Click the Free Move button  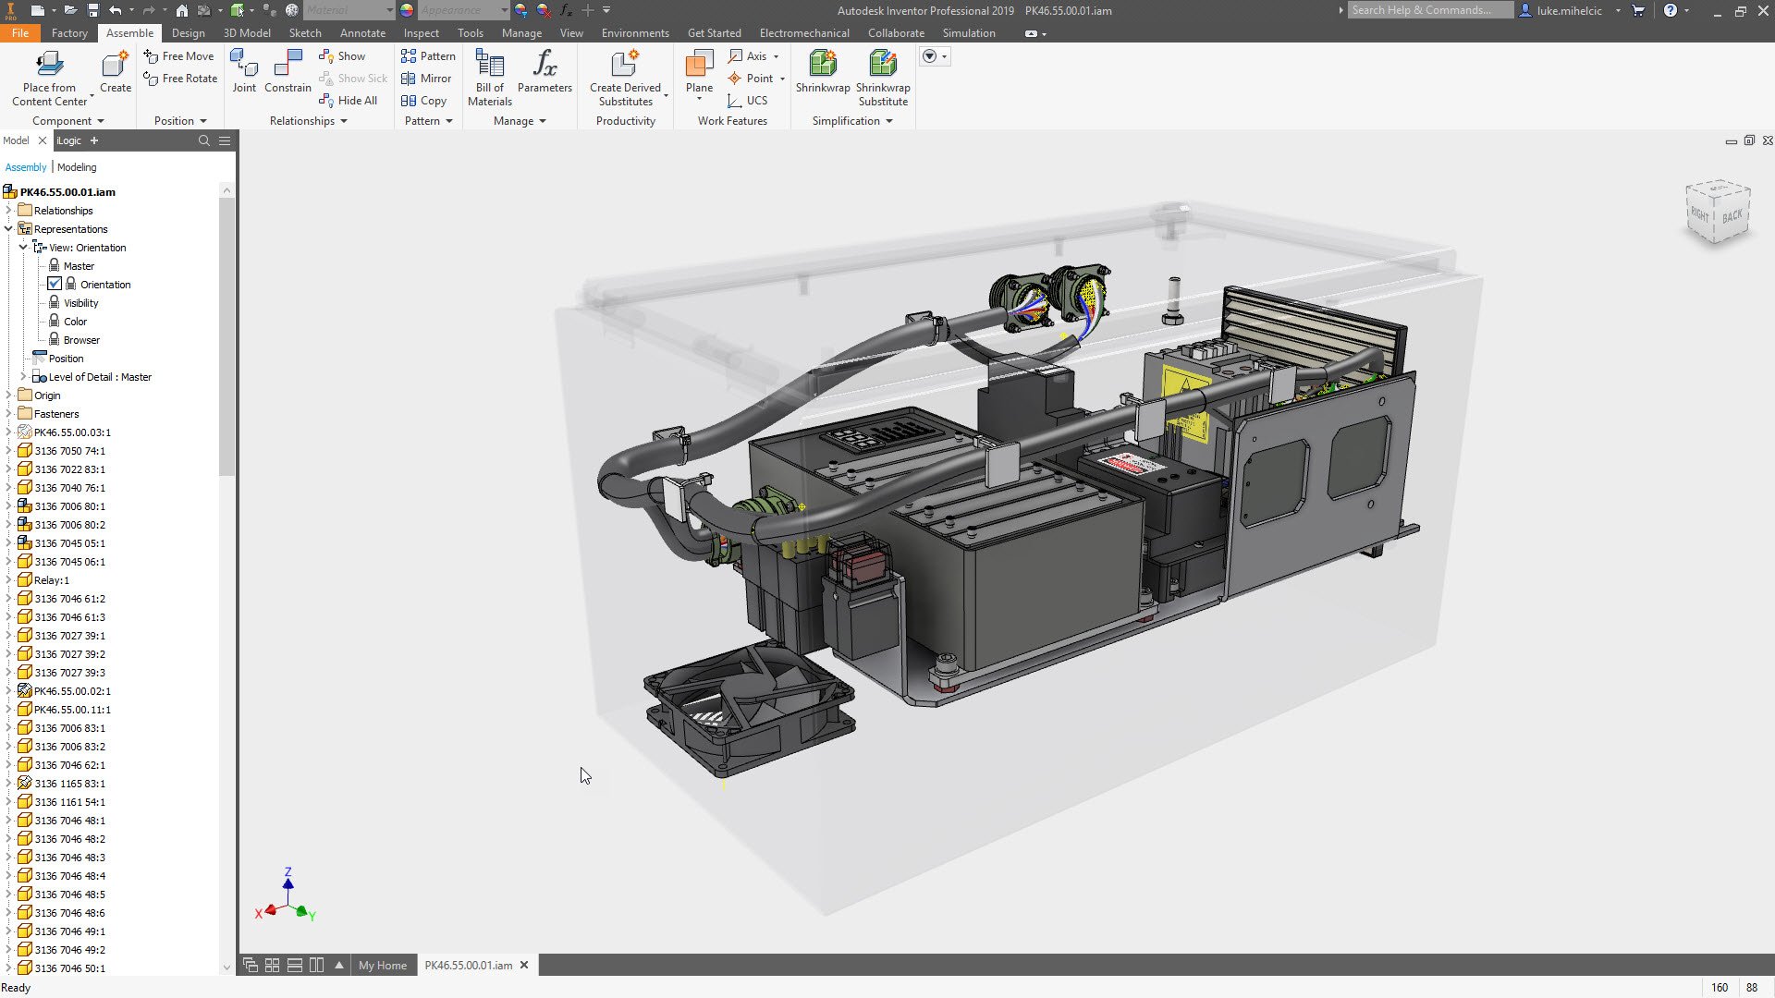[x=178, y=55]
